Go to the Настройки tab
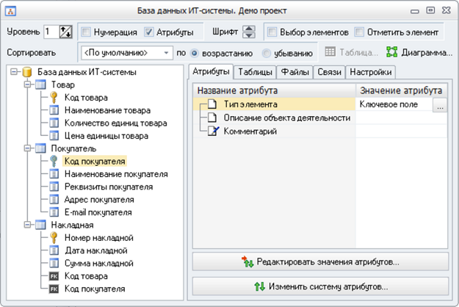 pos(371,72)
